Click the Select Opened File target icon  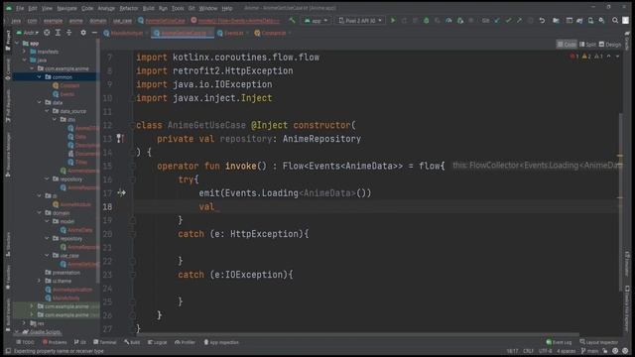tap(47, 33)
